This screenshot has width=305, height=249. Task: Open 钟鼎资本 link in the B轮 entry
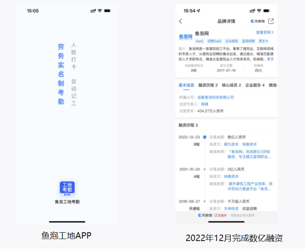[249, 144]
